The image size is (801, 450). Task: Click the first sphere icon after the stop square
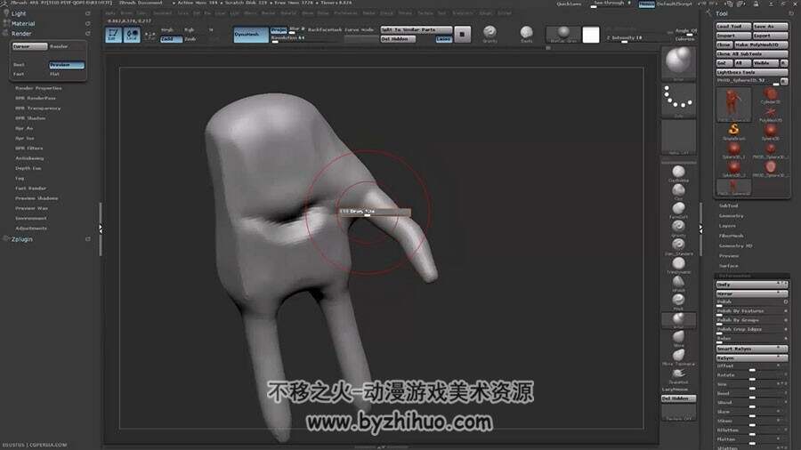point(489,32)
